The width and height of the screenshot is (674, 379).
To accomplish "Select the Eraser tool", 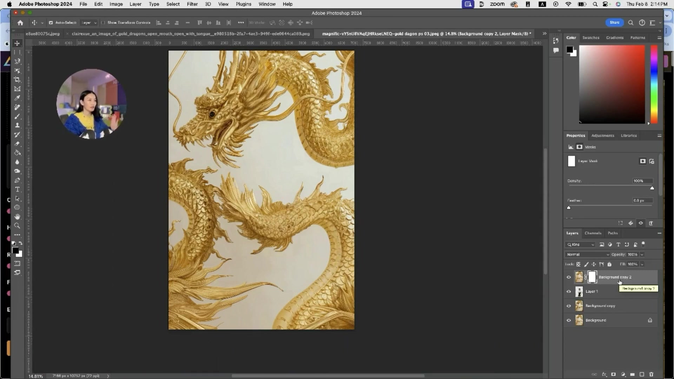I will (x=17, y=144).
